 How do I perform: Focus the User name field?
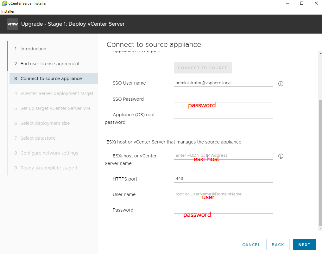point(224,194)
